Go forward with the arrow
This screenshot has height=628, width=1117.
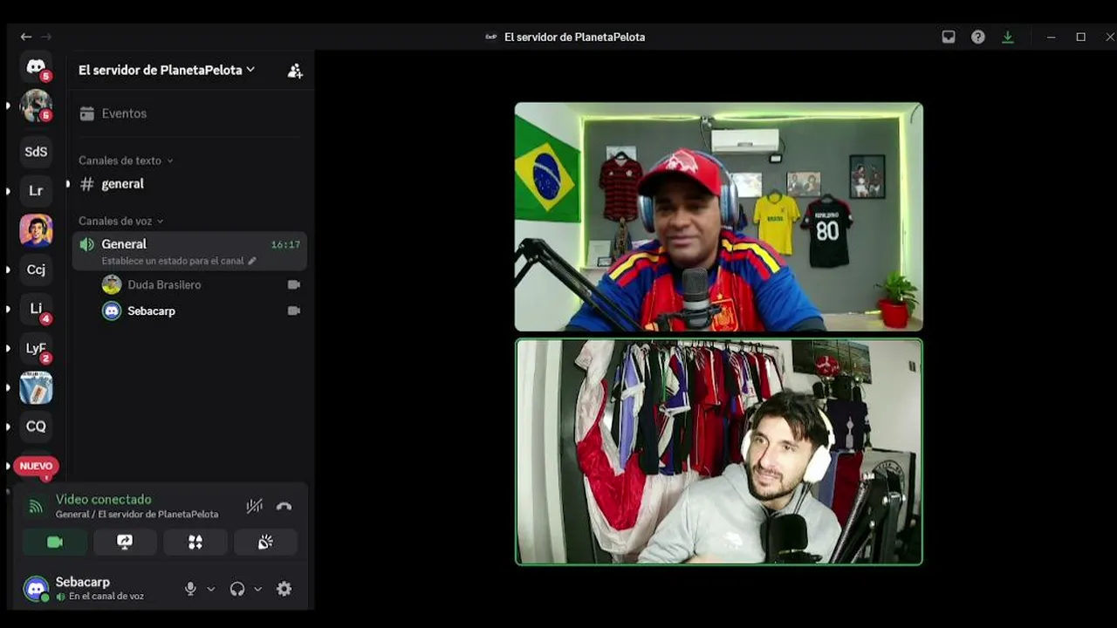click(x=46, y=37)
